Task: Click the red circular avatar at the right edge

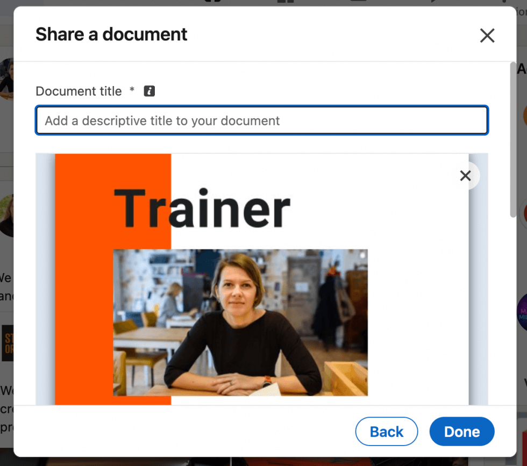Action: coord(524,213)
